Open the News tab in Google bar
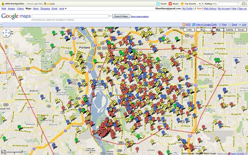The height and width of the screenshot is (155, 248). (35, 8)
